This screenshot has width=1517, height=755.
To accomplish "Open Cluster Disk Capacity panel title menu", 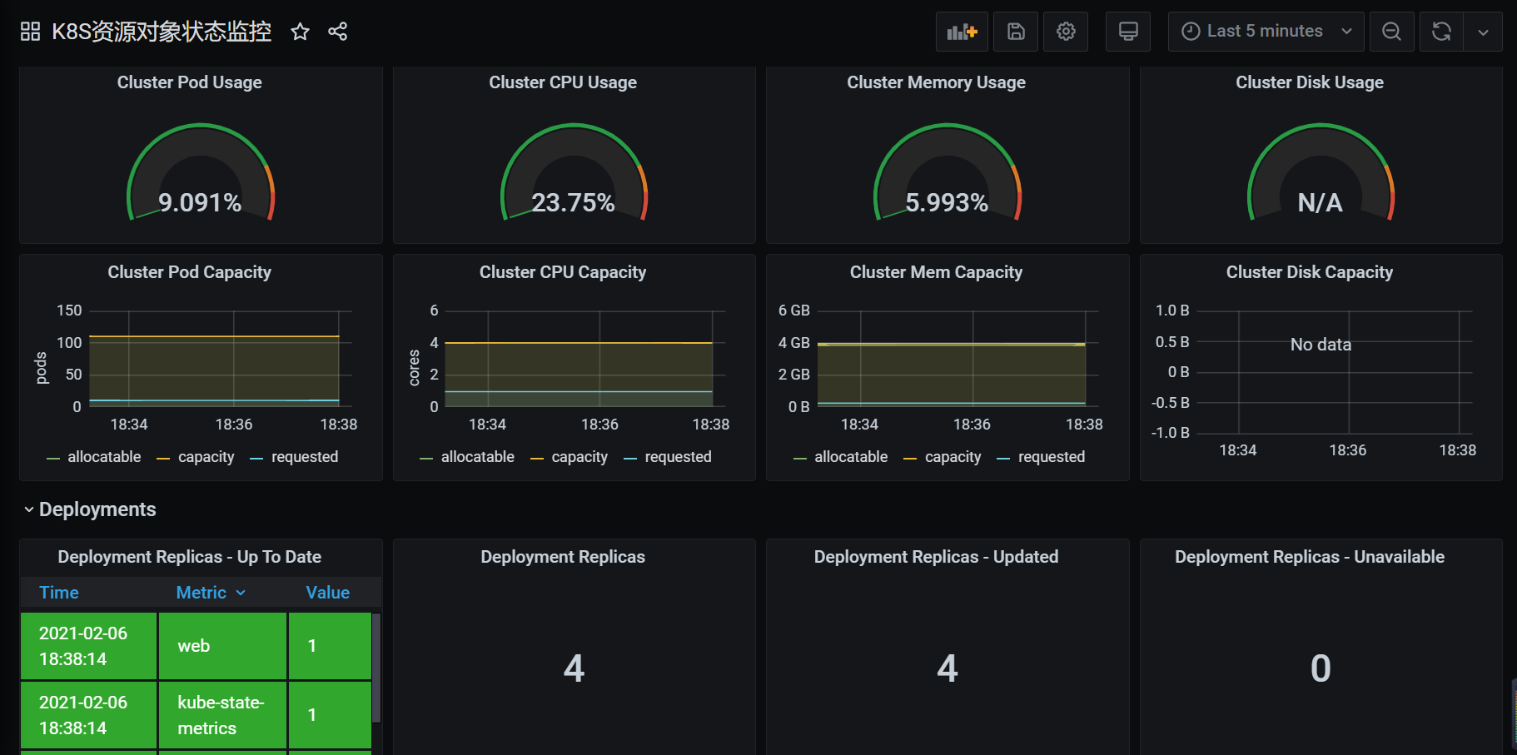I will [1310, 272].
